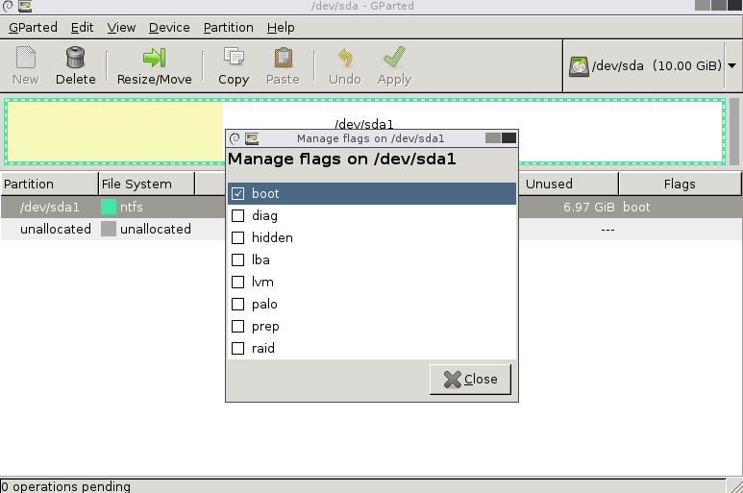Click the Apply checkmark icon

[x=394, y=58]
